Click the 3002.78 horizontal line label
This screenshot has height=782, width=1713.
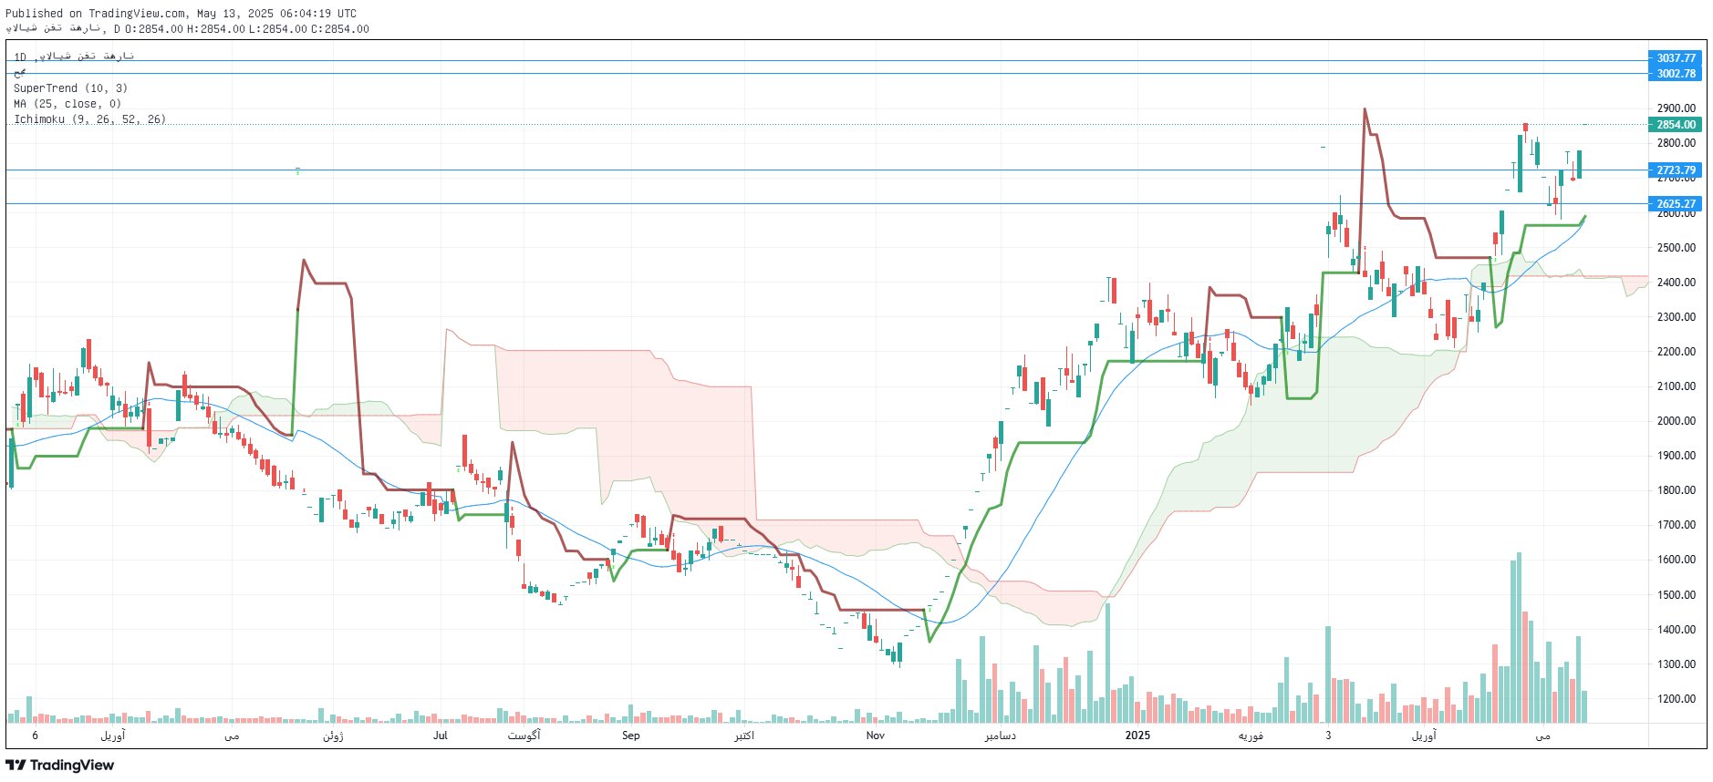1676,74
